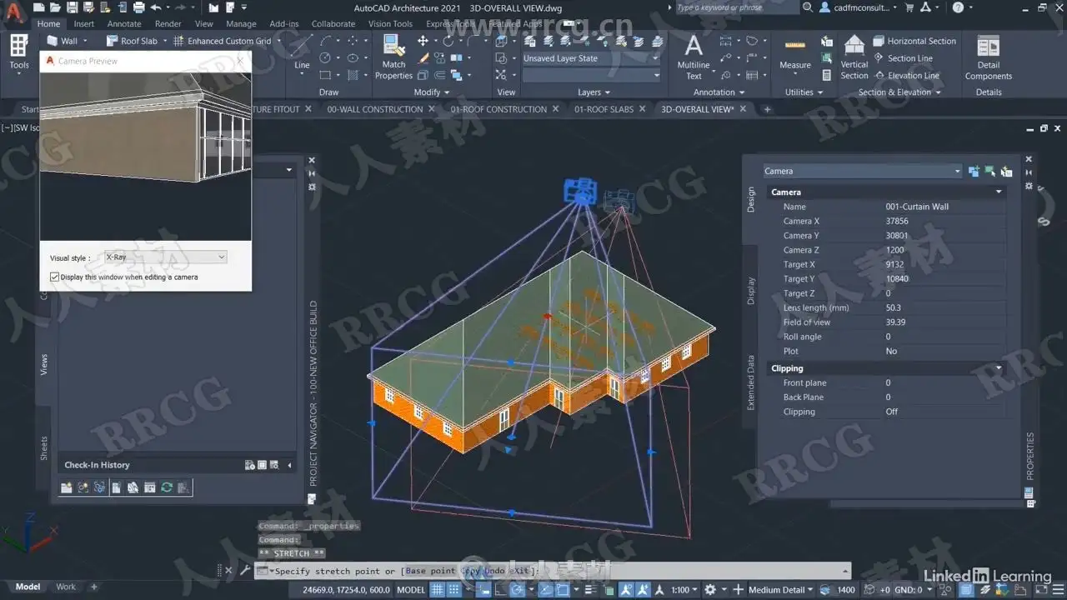Click the cadfmconsult account button

(x=859, y=7)
